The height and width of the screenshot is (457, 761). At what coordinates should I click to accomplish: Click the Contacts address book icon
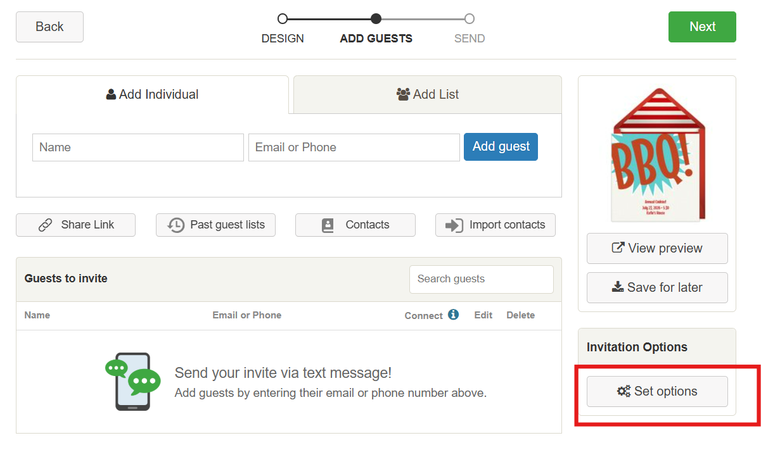(328, 225)
